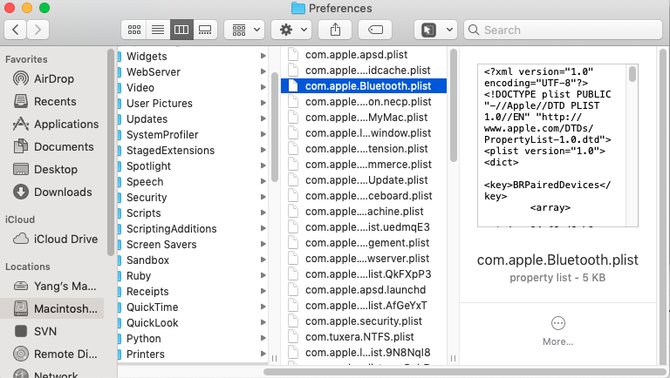Screen dimensions: 670x378
Task: Expand the Video folder arrow
Action: (263, 87)
